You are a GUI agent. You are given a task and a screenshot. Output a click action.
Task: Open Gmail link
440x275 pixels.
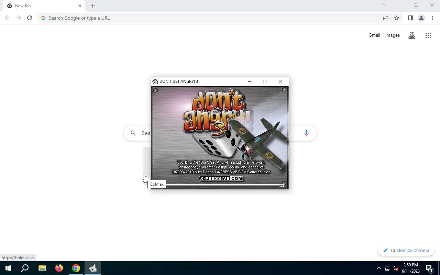coord(374,35)
